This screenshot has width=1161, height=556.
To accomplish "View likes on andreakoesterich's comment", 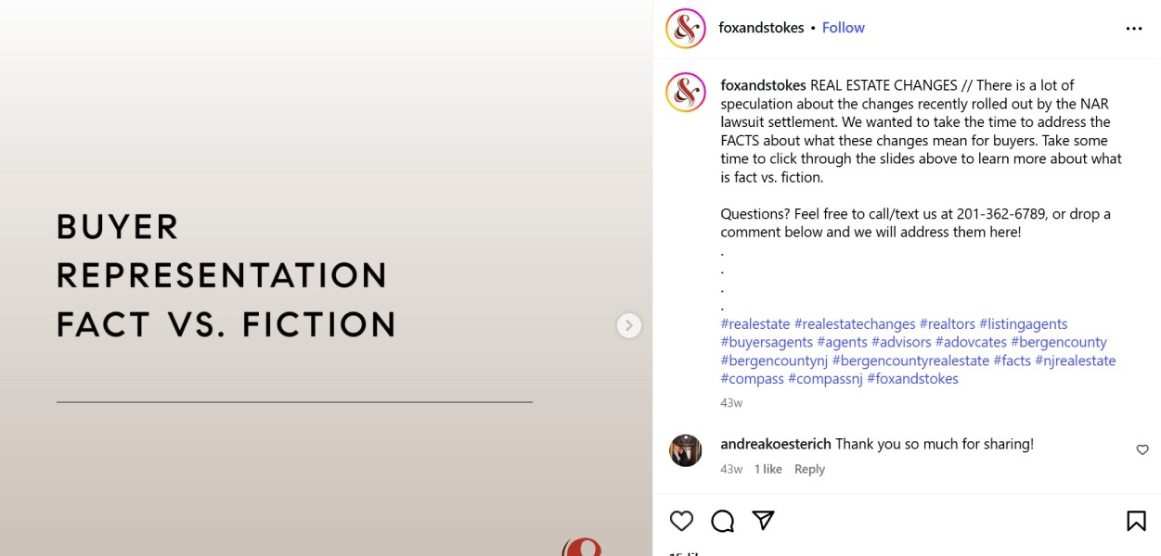I will click(x=768, y=469).
